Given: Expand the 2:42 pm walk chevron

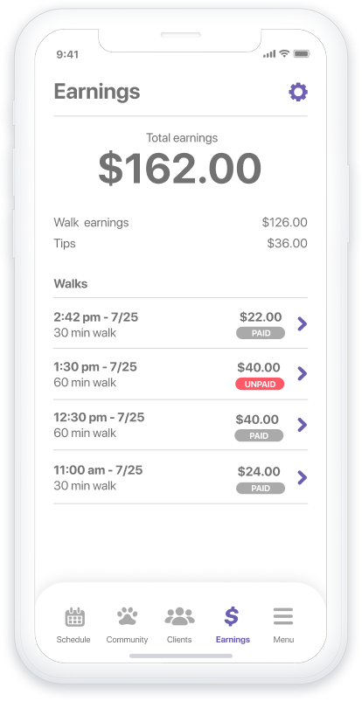Looking at the screenshot, I should pyautogui.click(x=303, y=323).
